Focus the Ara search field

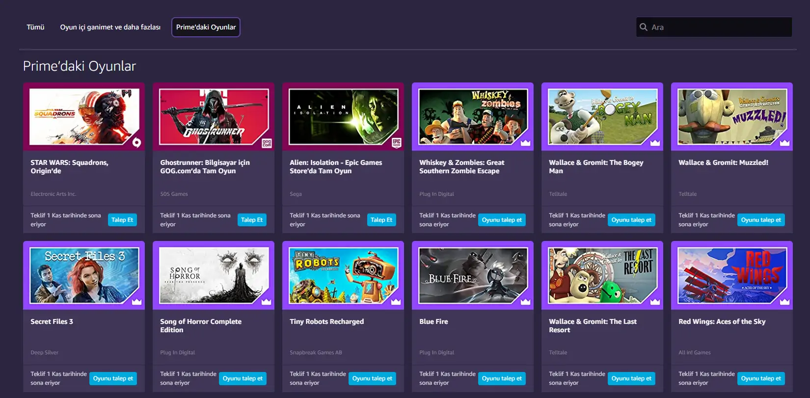pyautogui.click(x=719, y=27)
